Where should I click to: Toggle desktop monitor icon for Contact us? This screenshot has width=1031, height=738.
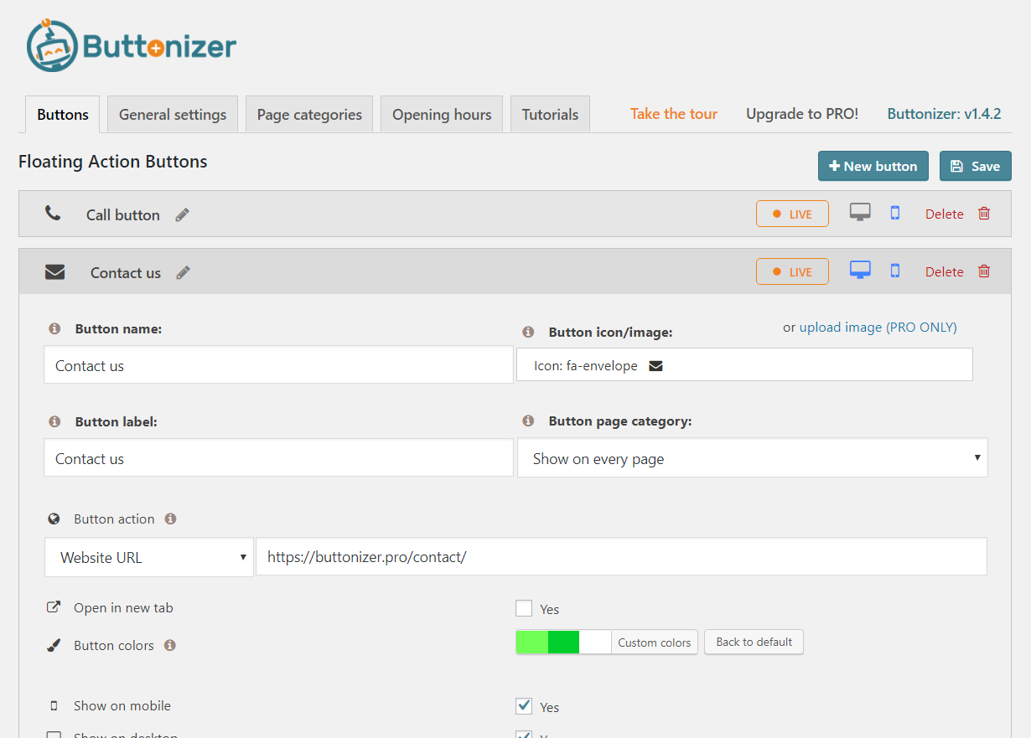[x=859, y=271]
